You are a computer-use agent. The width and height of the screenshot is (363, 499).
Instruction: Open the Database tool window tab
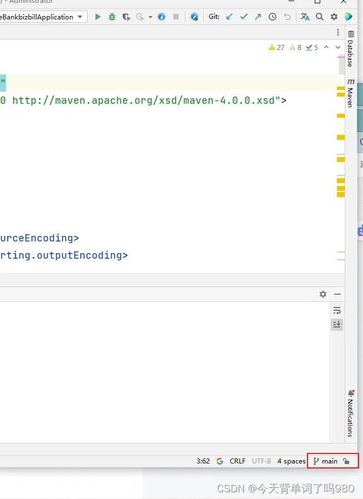(x=351, y=48)
